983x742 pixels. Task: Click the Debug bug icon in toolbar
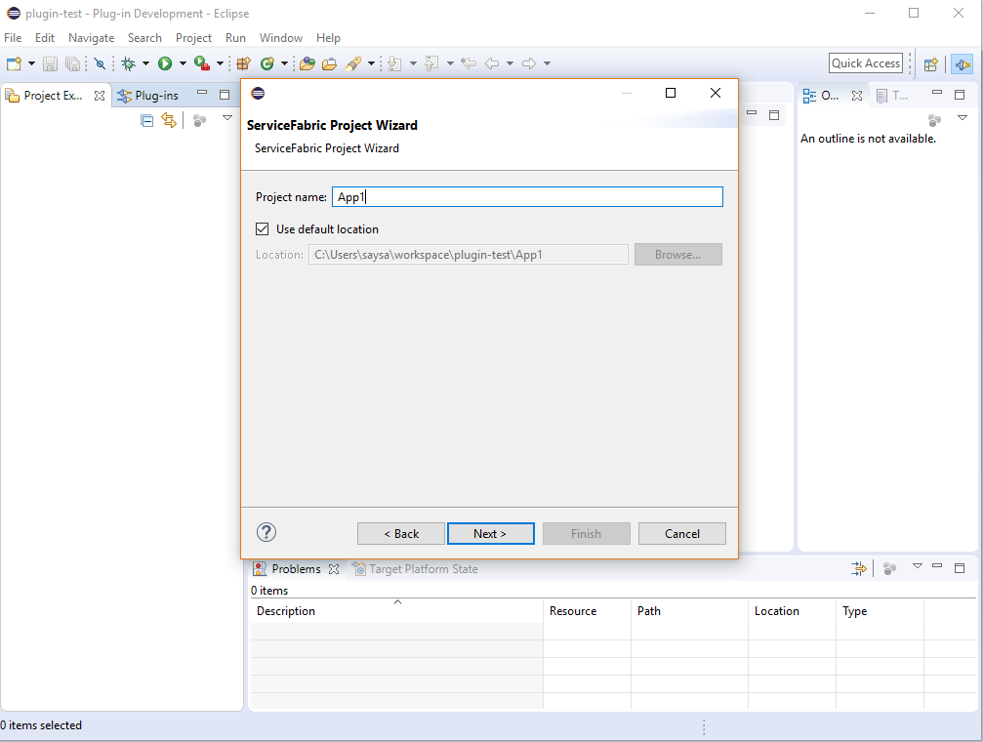click(128, 63)
